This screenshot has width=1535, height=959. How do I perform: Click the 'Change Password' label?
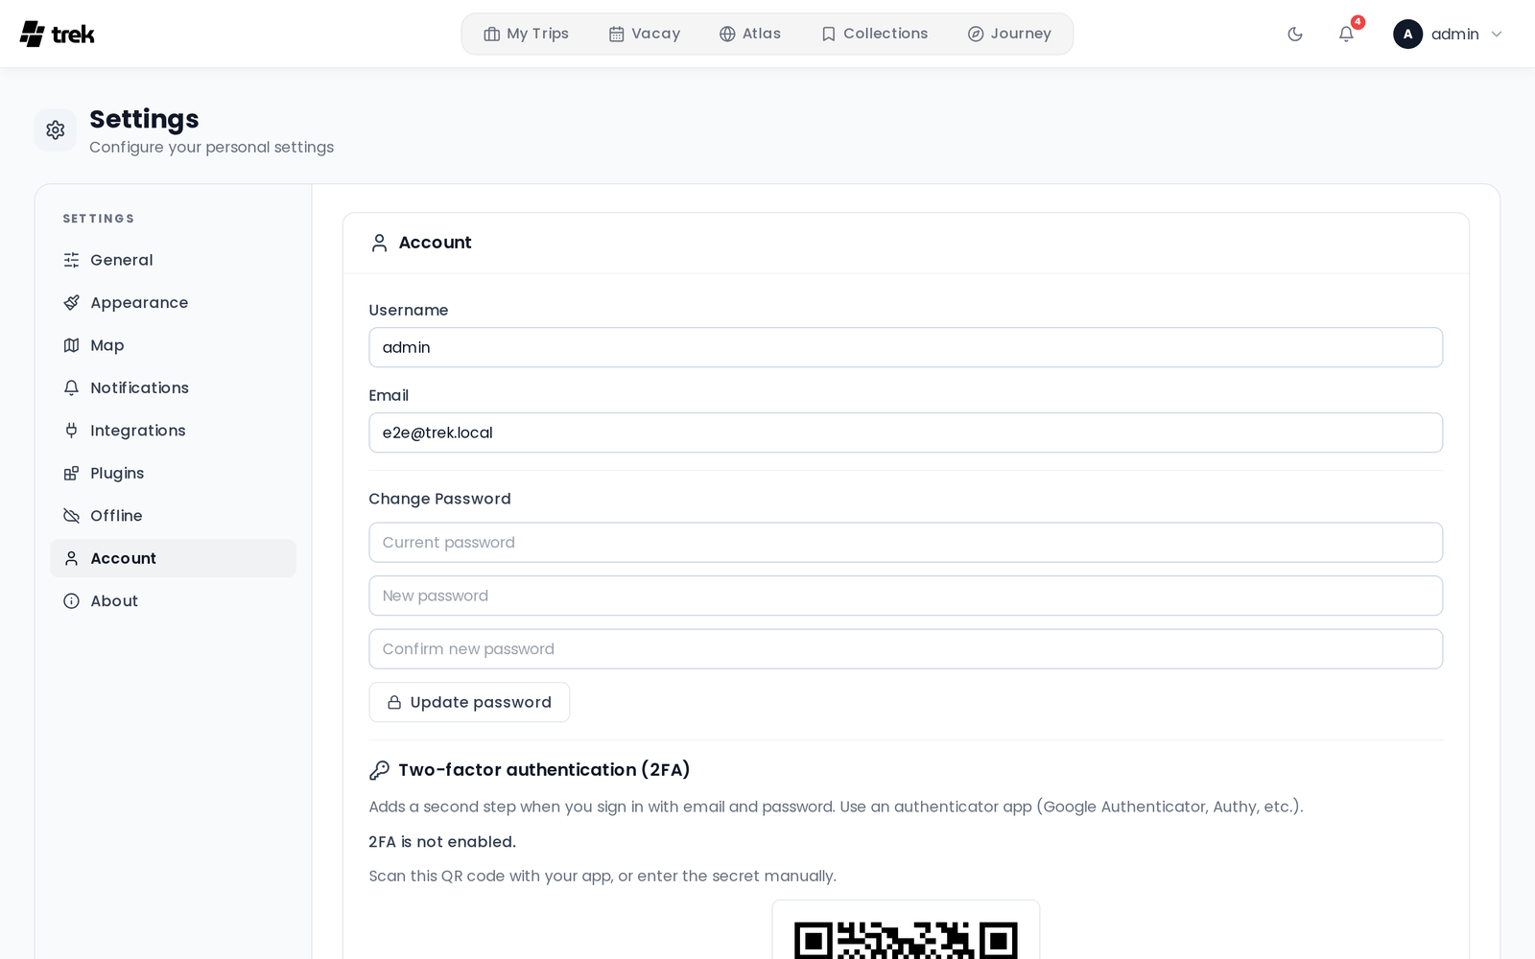(x=439, y=499)
